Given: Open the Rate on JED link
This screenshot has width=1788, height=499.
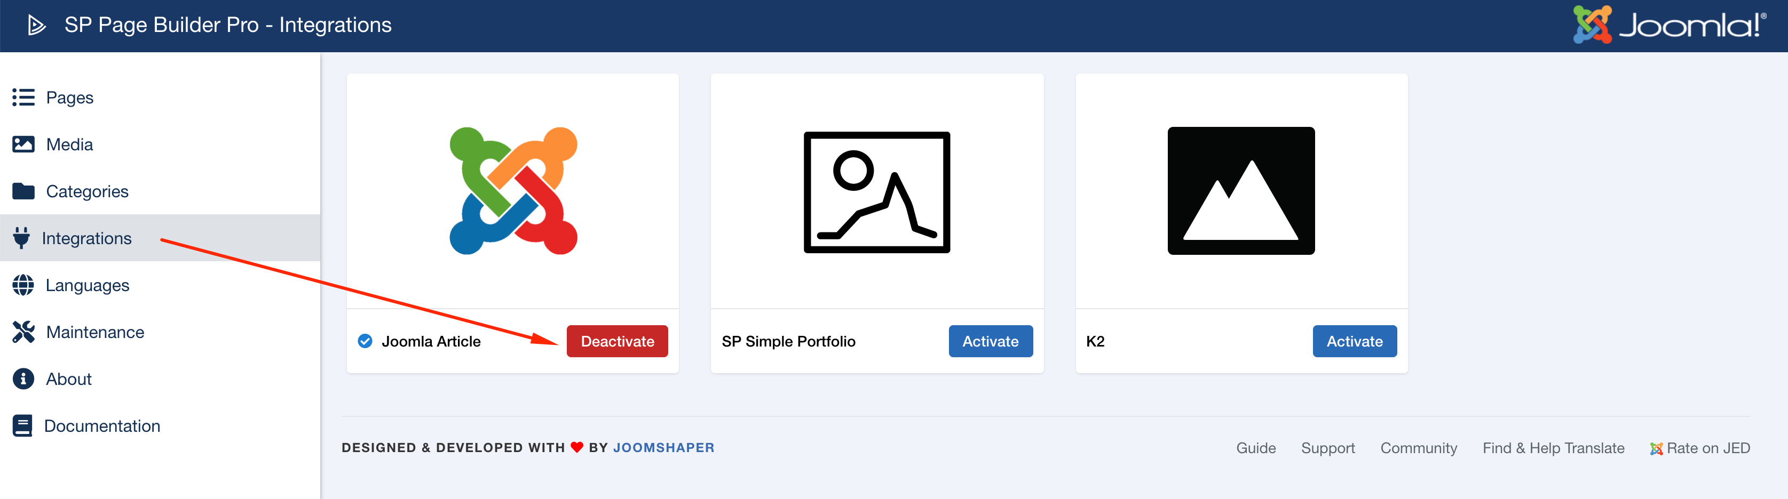Looking at the screenshot, I should (x=1707, y=448).
